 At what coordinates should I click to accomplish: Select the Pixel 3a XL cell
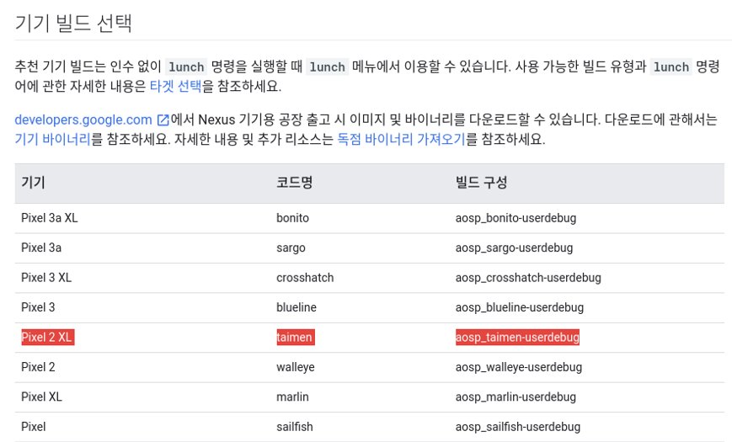coord(50,218)
